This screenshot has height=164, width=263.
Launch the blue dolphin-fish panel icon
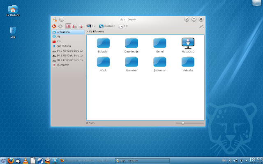(x=40, y=161)
